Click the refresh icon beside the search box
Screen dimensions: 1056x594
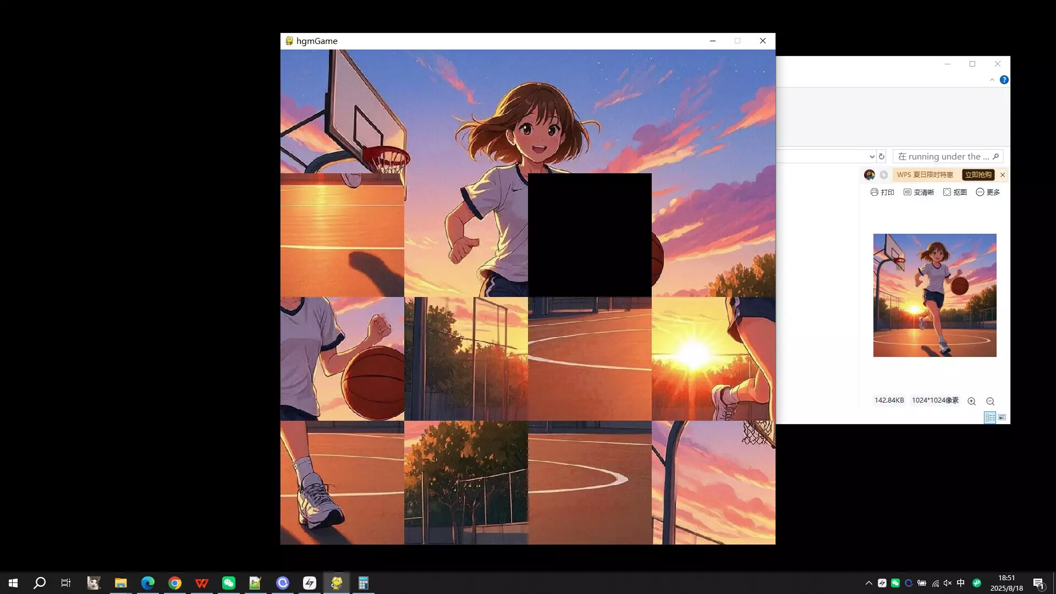click(882, 156)
